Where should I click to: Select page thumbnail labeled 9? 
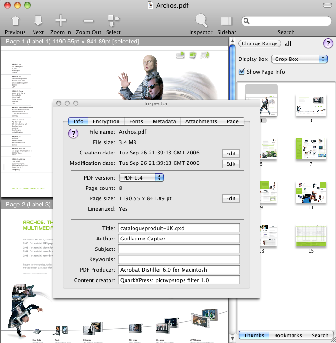click(268, 192)
